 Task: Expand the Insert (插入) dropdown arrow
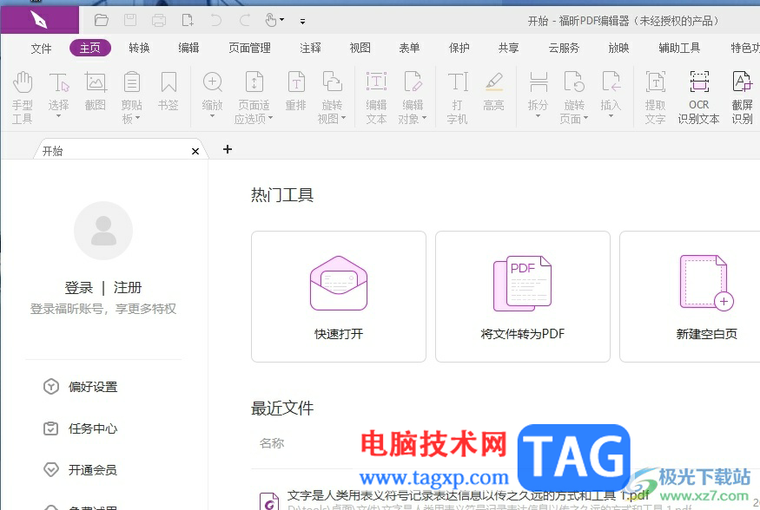[x=611, y=116]
